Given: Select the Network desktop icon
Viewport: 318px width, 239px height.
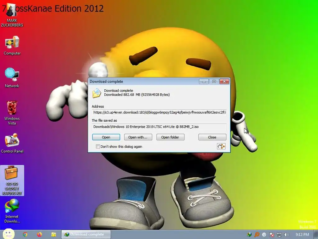Looking at the screenshot, I should 12,78.
